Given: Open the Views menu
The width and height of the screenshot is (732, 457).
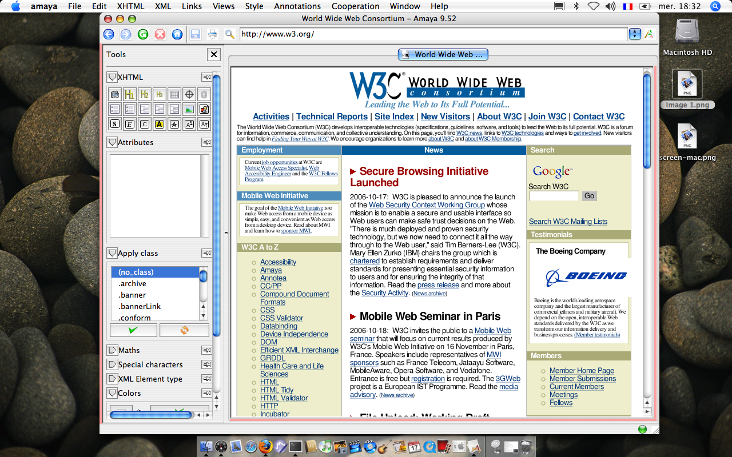Looking at the screenshot, I should tap(224, 6).
